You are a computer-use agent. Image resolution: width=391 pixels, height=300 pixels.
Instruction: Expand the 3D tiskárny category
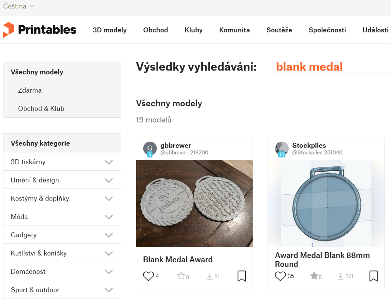[109, 162]
